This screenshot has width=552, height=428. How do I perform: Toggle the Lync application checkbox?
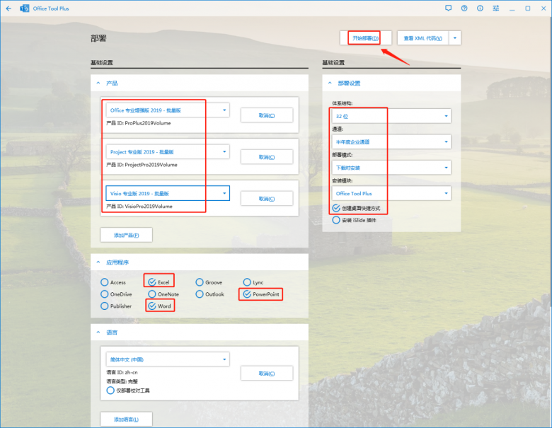(x=247, y=282)
